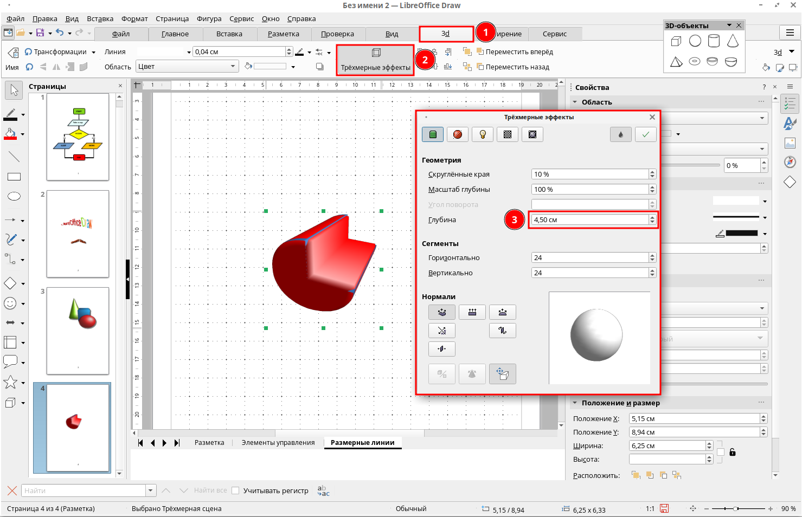Viewport: 802px width, 517px height.
Task: Collapse the Положение и размер section
Action: 575,403
